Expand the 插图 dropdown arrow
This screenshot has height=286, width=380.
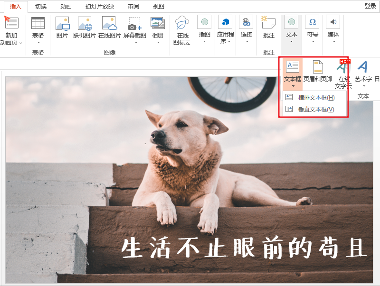(x=204, y=42)
